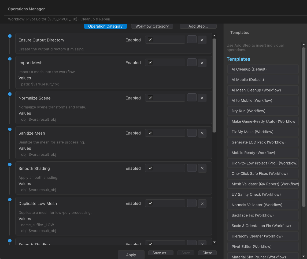307x259 pixels.
Task: Click the timeline dot beside Import Mesh
Action: coord(10,59)
